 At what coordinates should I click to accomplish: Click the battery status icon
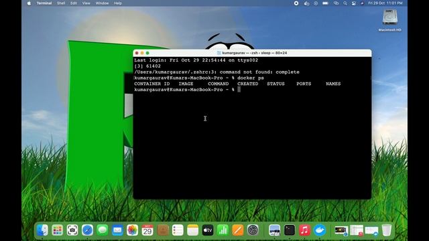pos(325,3)
